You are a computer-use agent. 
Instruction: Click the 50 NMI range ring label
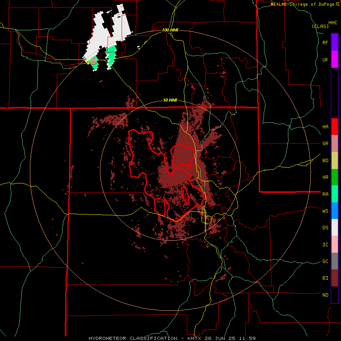click(170, 100)
